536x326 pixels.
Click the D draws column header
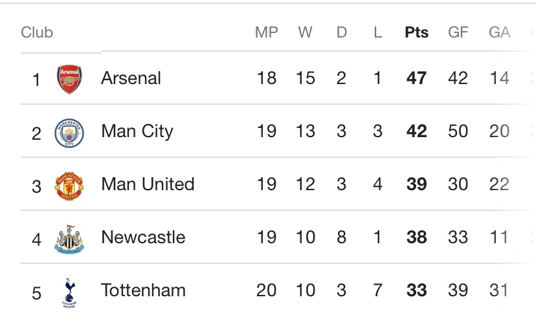(x=341, y=32)
